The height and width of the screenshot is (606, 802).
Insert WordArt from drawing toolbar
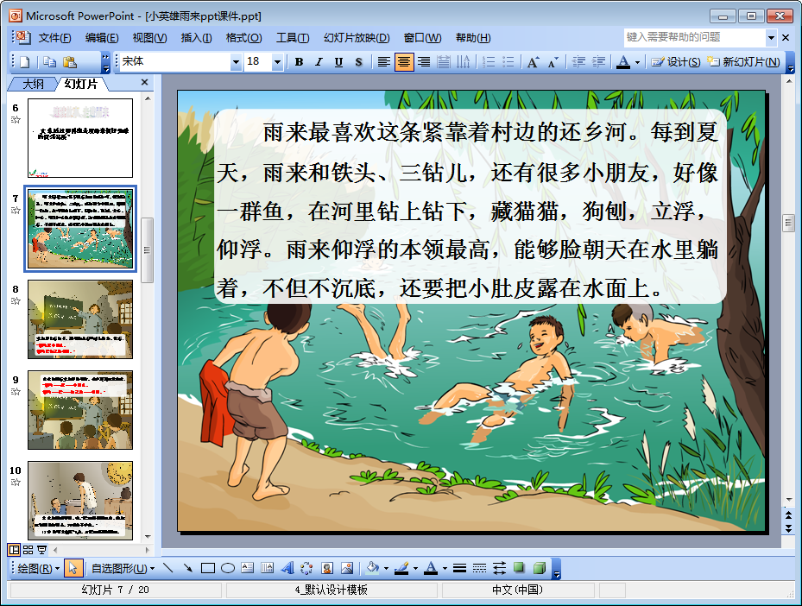287,568
